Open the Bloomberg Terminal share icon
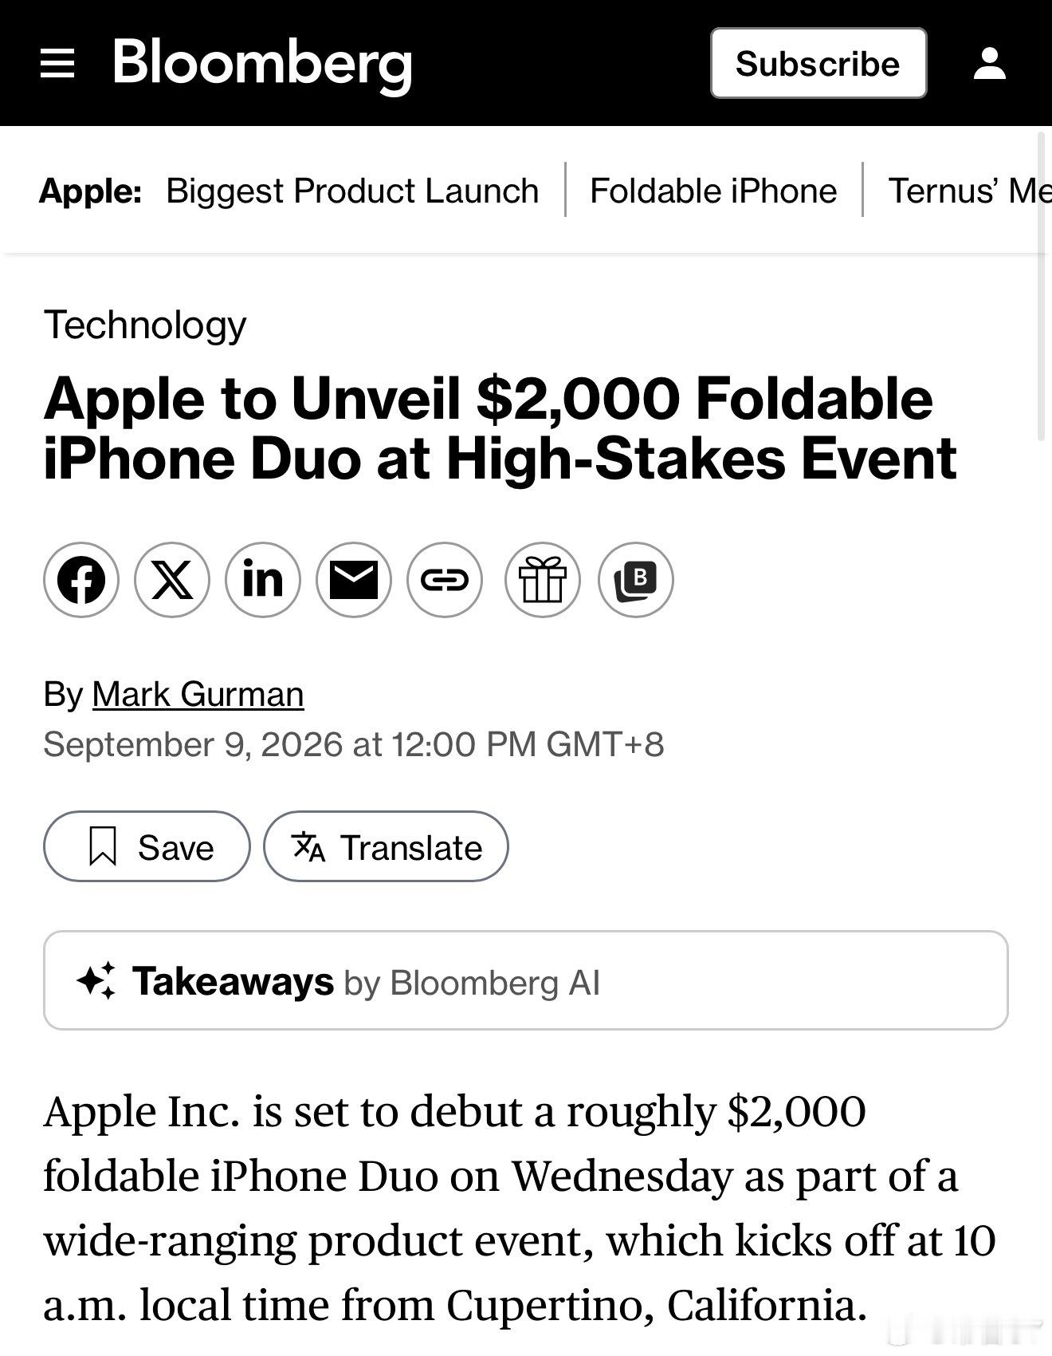This screenshot has height=1356, width=1052. (x=636, y=580)
